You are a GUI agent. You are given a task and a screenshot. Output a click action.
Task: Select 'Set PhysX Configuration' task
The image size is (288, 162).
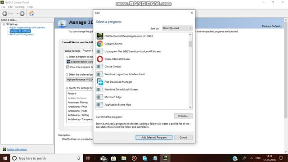22,34
